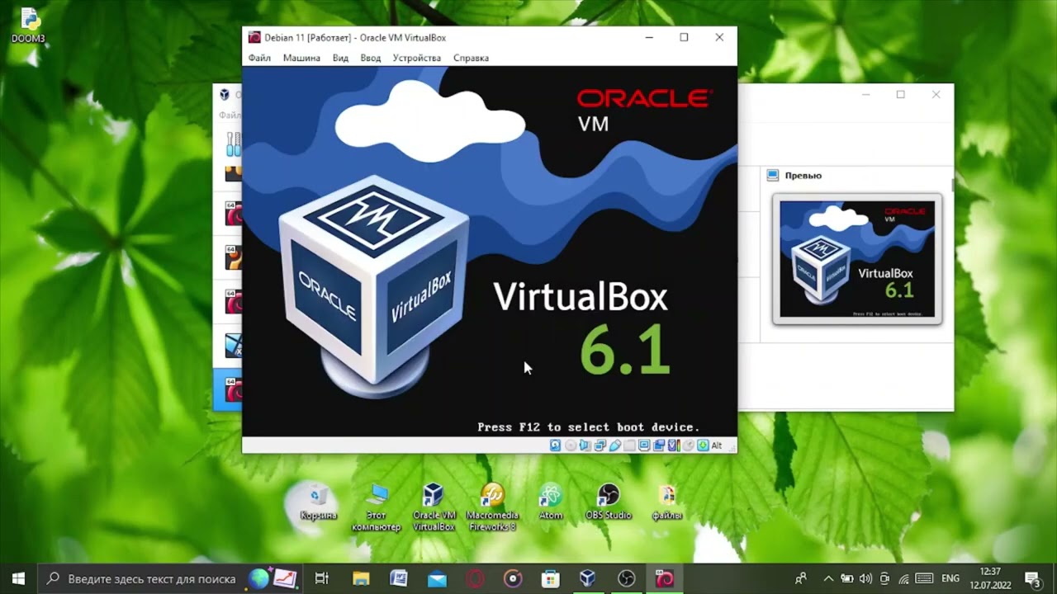Open the Вид menu

340,58
